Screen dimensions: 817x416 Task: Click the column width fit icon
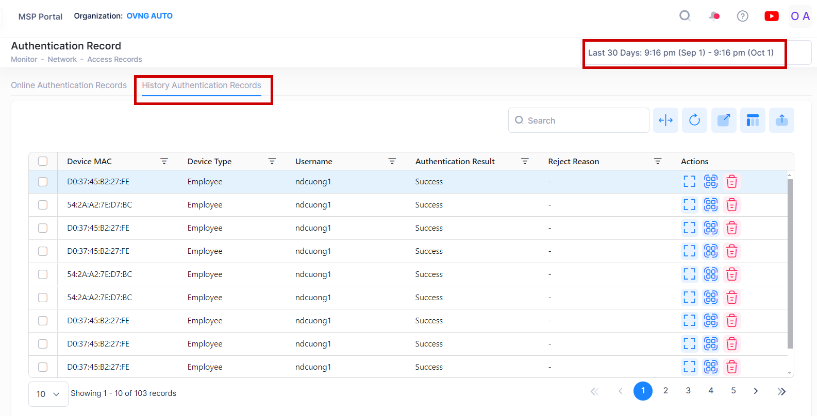coord(665,120)
